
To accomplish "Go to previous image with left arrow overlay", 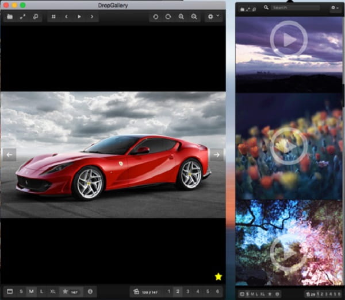I will (x=9, y=154).
